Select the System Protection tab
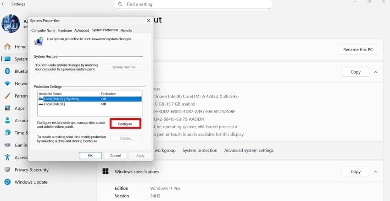 pyautogui.click(x=105, y=30)
